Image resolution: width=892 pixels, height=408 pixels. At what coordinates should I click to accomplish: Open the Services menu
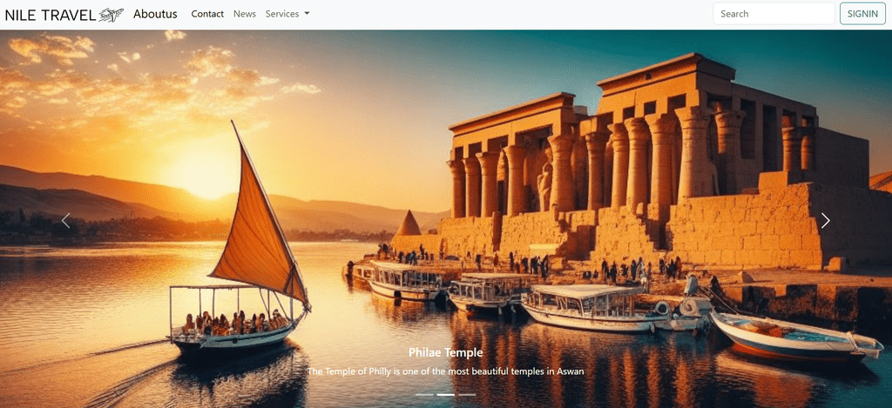point(287,14)
